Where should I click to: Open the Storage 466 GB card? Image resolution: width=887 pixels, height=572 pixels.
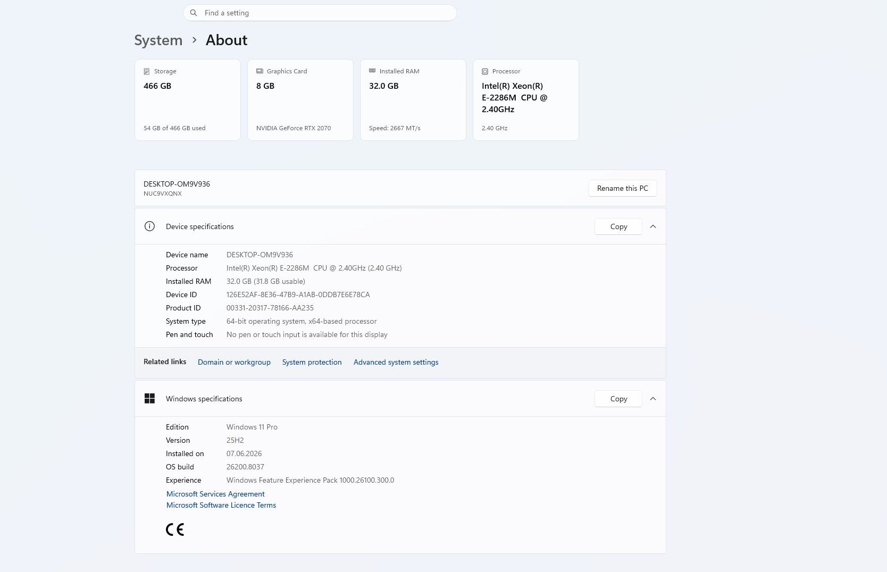pos(188,100)
